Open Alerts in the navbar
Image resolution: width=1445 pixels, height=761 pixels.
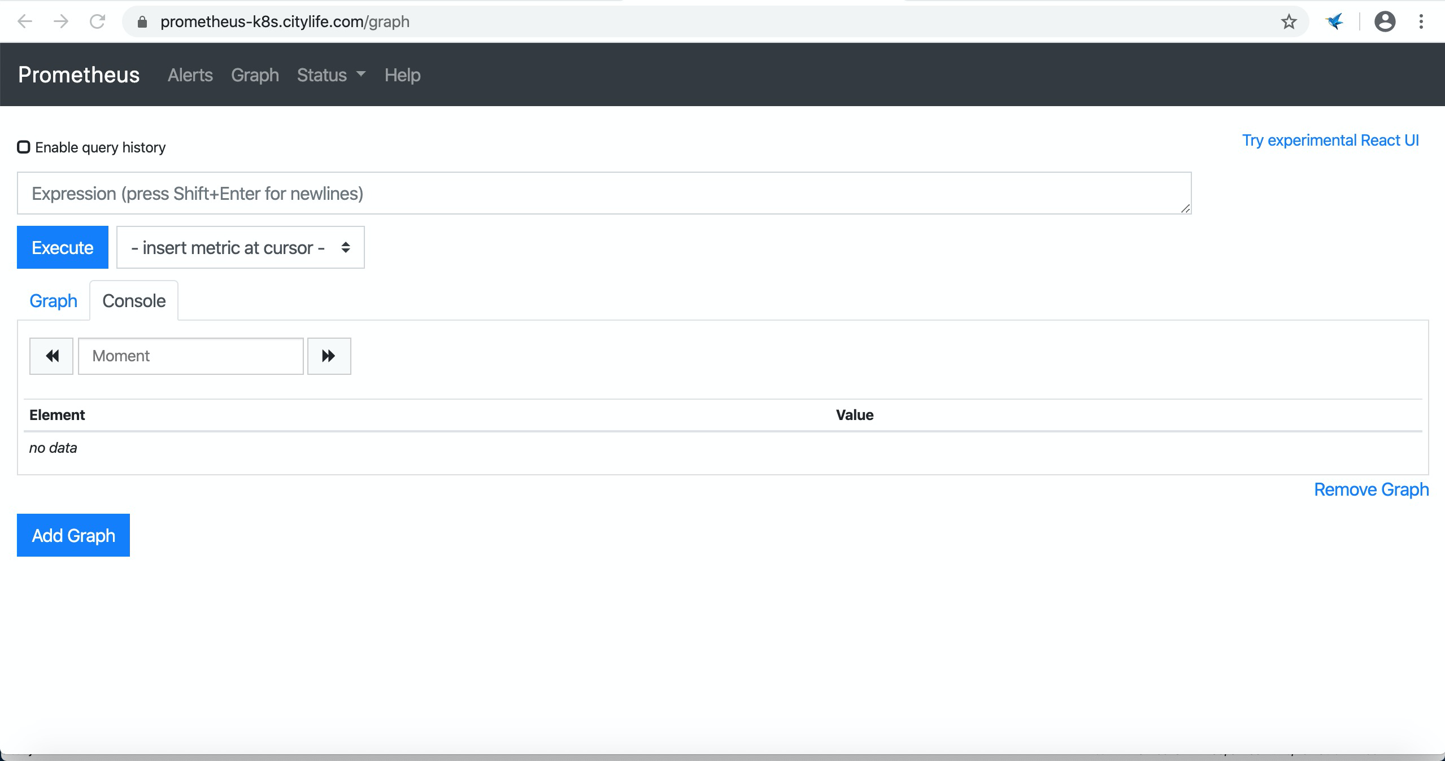click(190, 75)
